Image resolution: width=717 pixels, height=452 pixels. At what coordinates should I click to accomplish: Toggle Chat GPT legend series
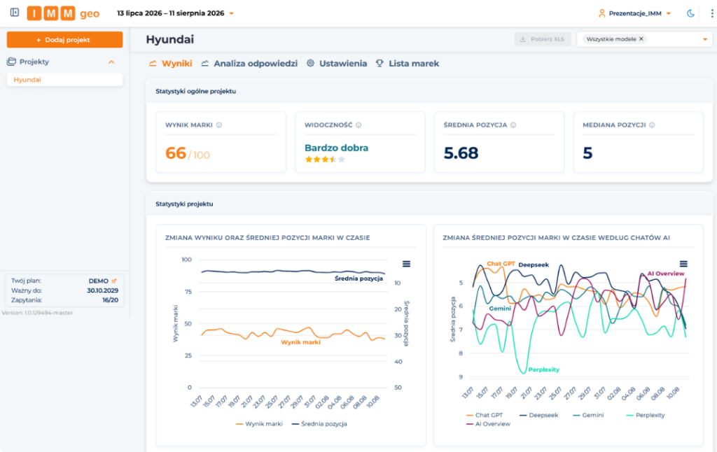[485, 416]
